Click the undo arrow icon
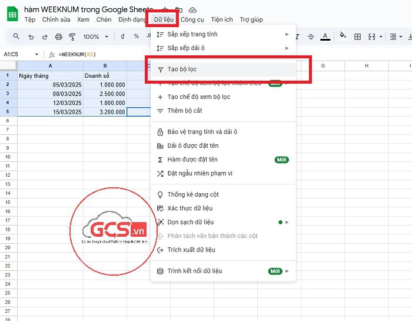The width and height of the screenshot is (412, 321). (x=31, y=37)
